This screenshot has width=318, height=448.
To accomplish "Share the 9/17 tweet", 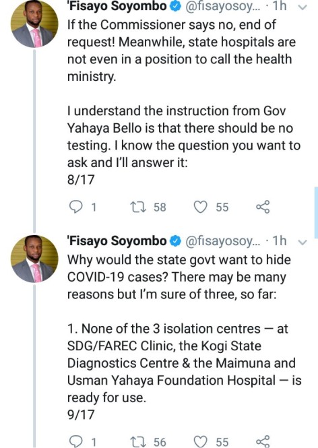I will click(263, 441).
